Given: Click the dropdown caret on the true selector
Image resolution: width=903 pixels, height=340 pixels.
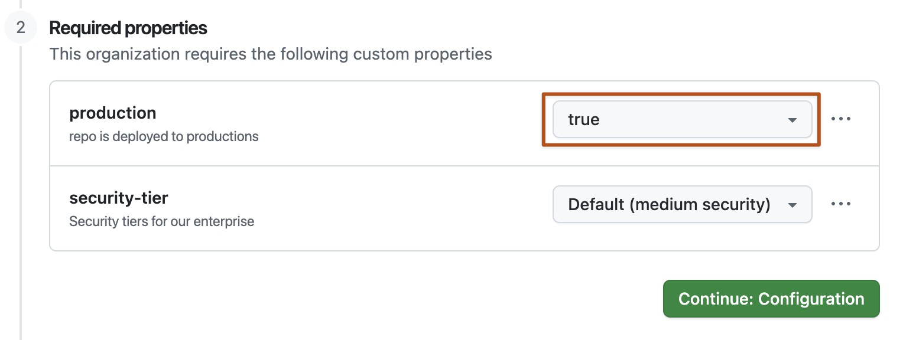Looking at the screenshot, I should pos(792,119).
